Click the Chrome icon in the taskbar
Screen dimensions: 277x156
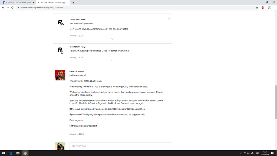pos(25,153)
